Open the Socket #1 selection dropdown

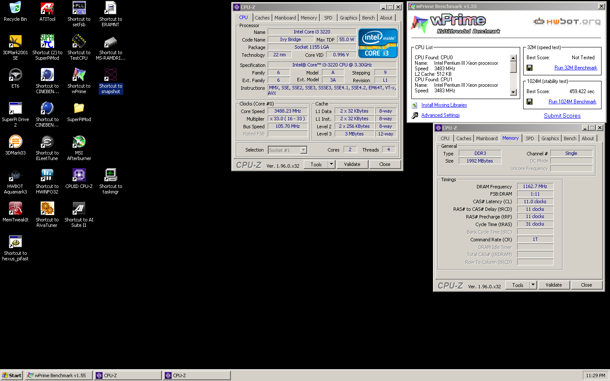coord(288,150)
